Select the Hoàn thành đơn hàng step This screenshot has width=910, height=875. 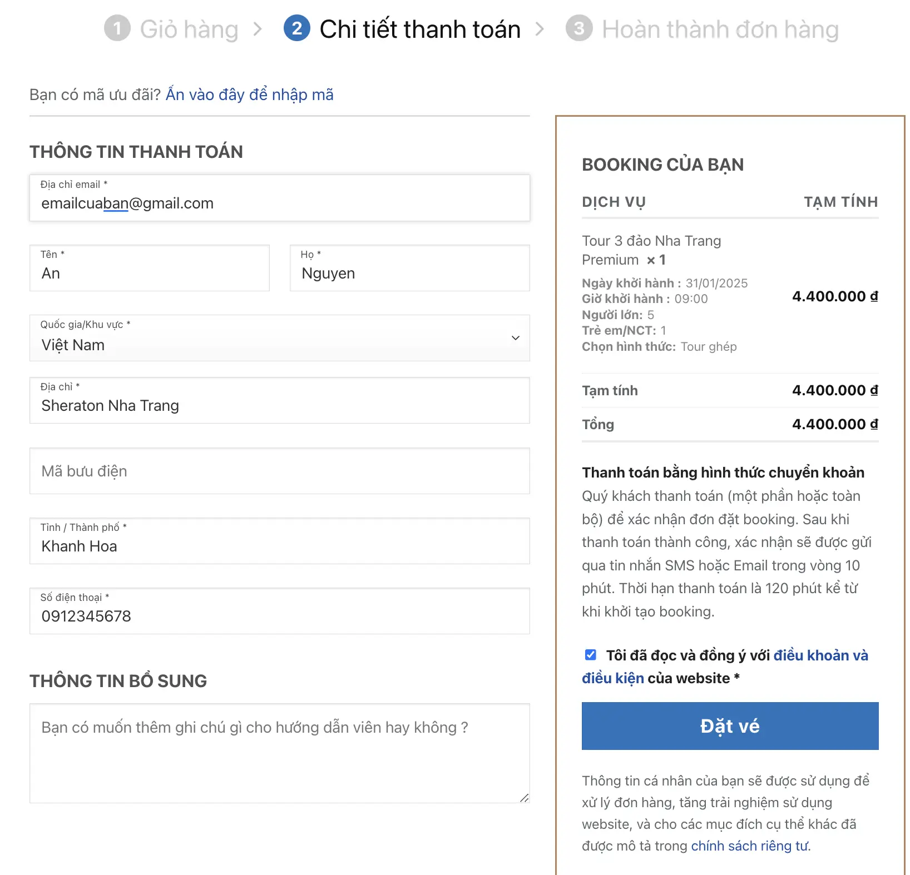[720, 29]
